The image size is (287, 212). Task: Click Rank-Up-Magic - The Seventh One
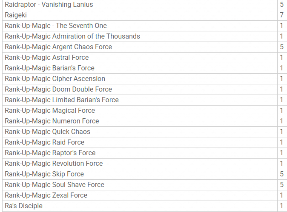pos(56,26)
